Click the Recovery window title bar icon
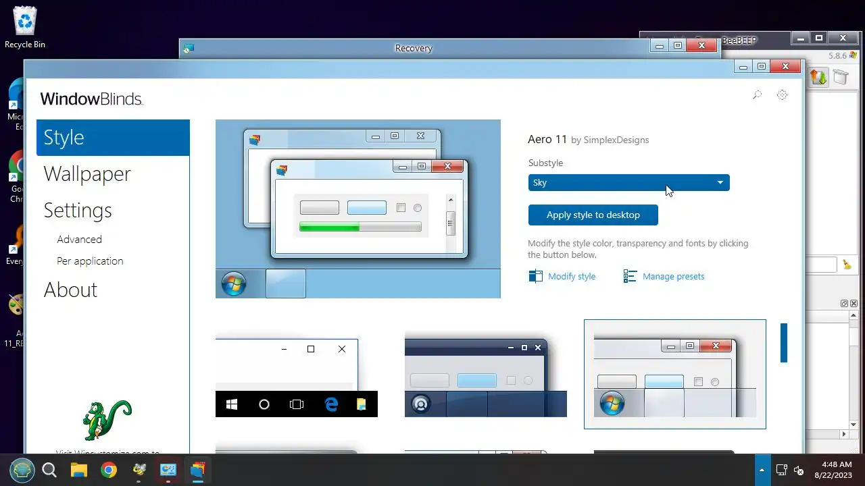The height and width of the screenshot is (486, 865). [189, 48]
